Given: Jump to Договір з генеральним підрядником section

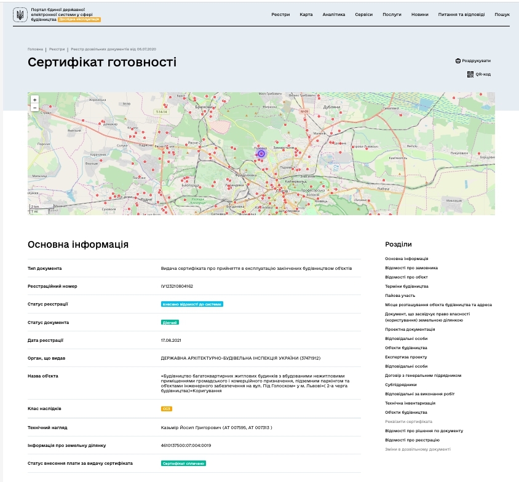Looking at the screenshot, I should (x=423, y=376).
